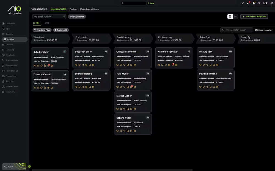Image resolution: width=275 pixels, height=171 pixels.
Task: Open the HS user profile avatar
Action: click(x=265, y=3)
